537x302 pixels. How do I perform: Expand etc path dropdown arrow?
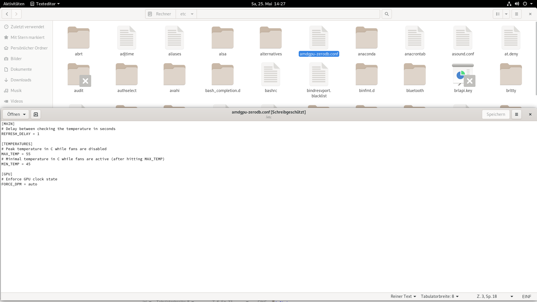click(x=192, y=14)
